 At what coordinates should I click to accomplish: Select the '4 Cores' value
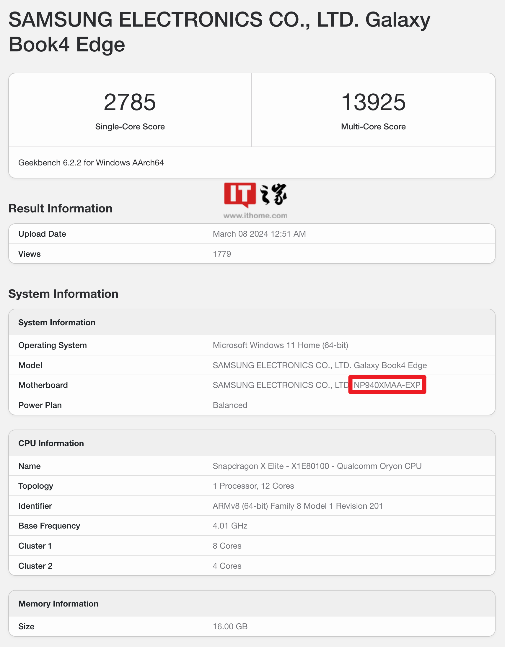(x=227, y=566)
